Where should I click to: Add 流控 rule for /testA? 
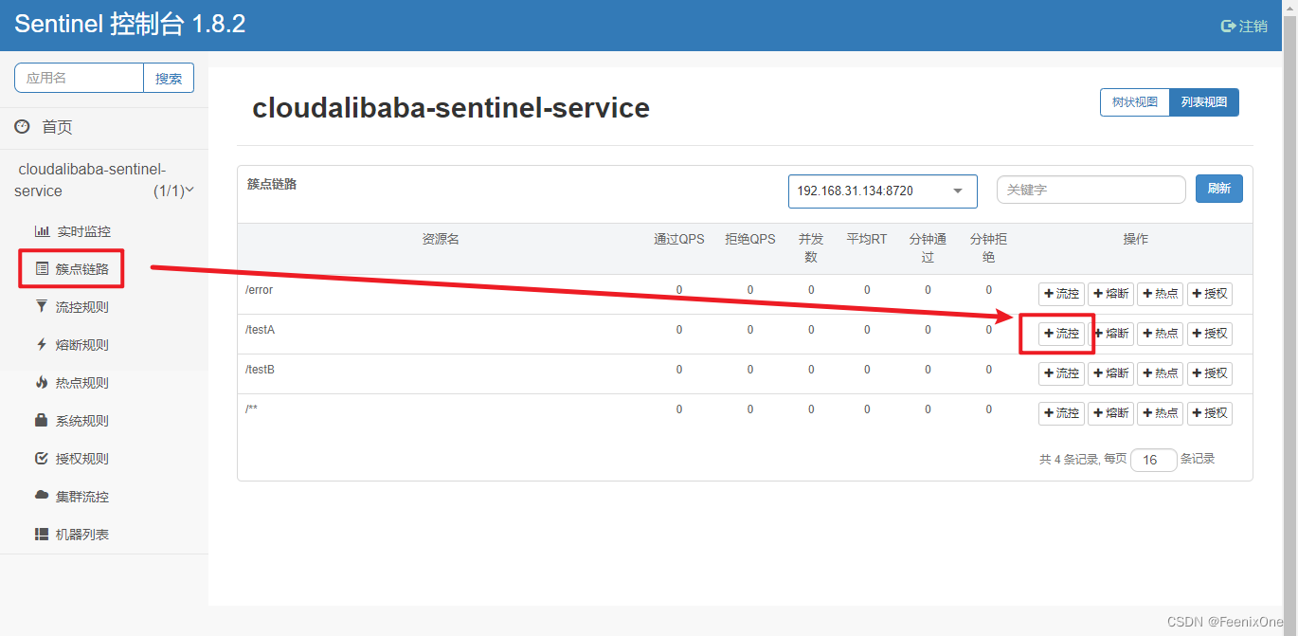tap(1061, 334)
